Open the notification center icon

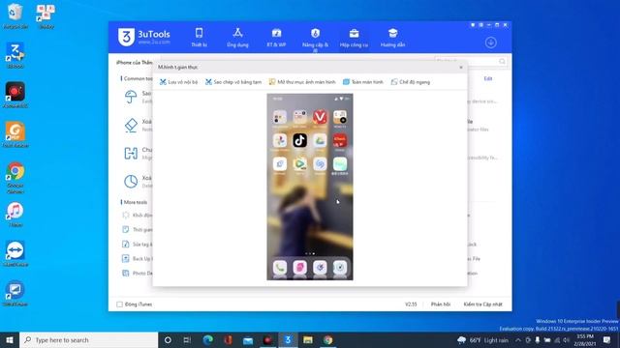point(607,340)
